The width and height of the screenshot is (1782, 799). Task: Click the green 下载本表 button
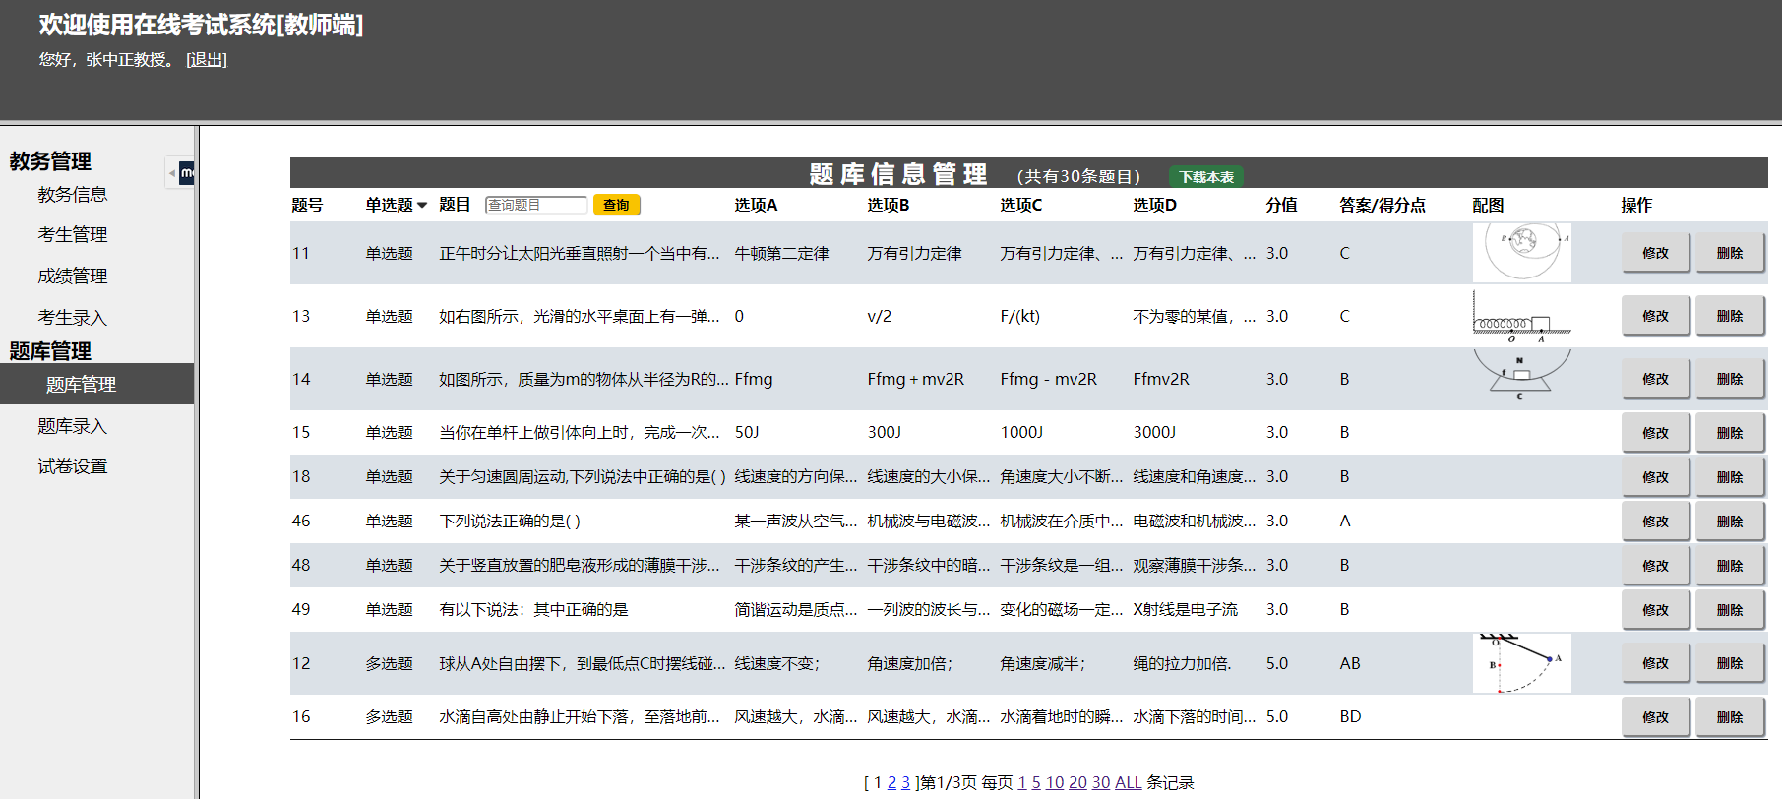click(1206, 177)
